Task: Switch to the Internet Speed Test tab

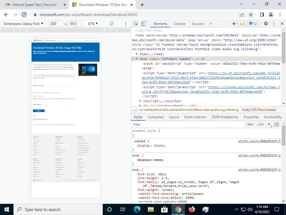Action: click(x=34, y=5)
